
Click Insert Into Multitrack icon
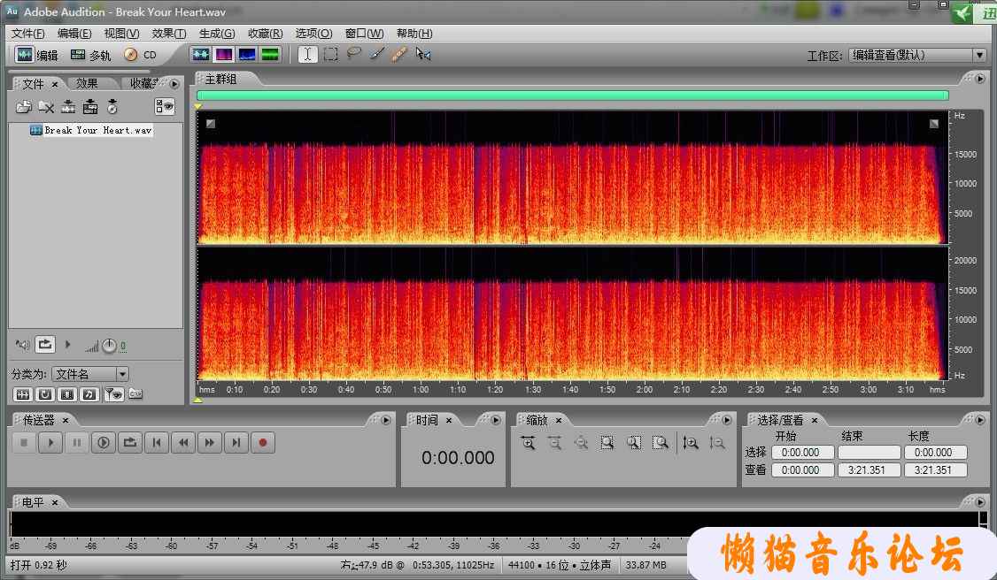click(x=90, y=107)
